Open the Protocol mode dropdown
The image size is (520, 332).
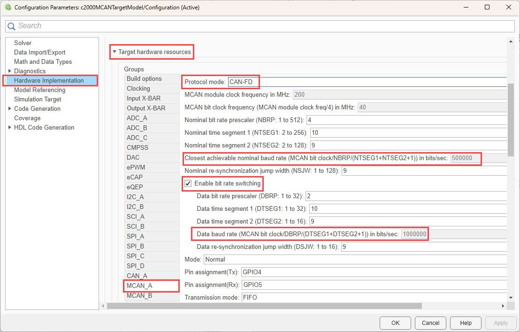click(x=366, y=82)
